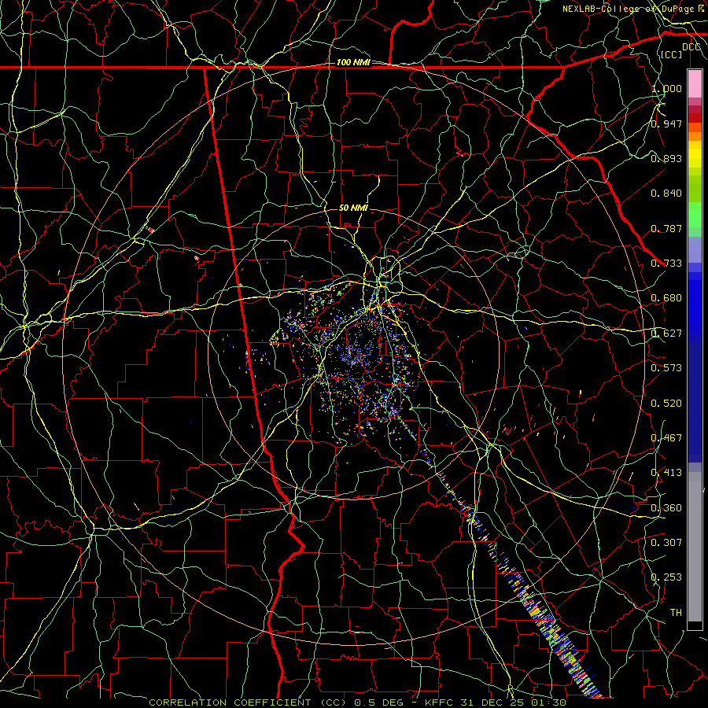Click the 0.253 scale value

666,577
